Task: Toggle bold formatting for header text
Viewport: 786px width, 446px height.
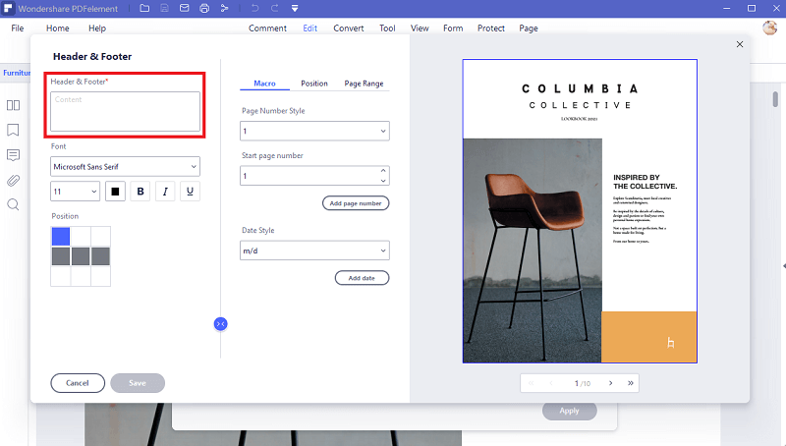Action: [140, 192]
